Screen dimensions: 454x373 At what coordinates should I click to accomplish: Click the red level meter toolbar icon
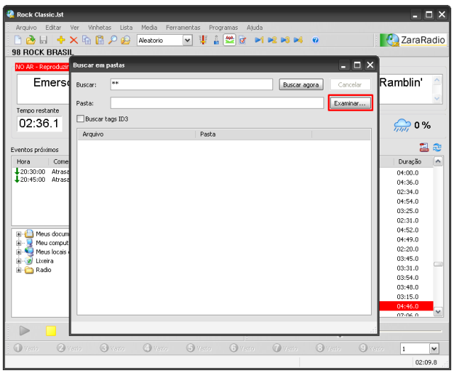[x=203, y=40]
